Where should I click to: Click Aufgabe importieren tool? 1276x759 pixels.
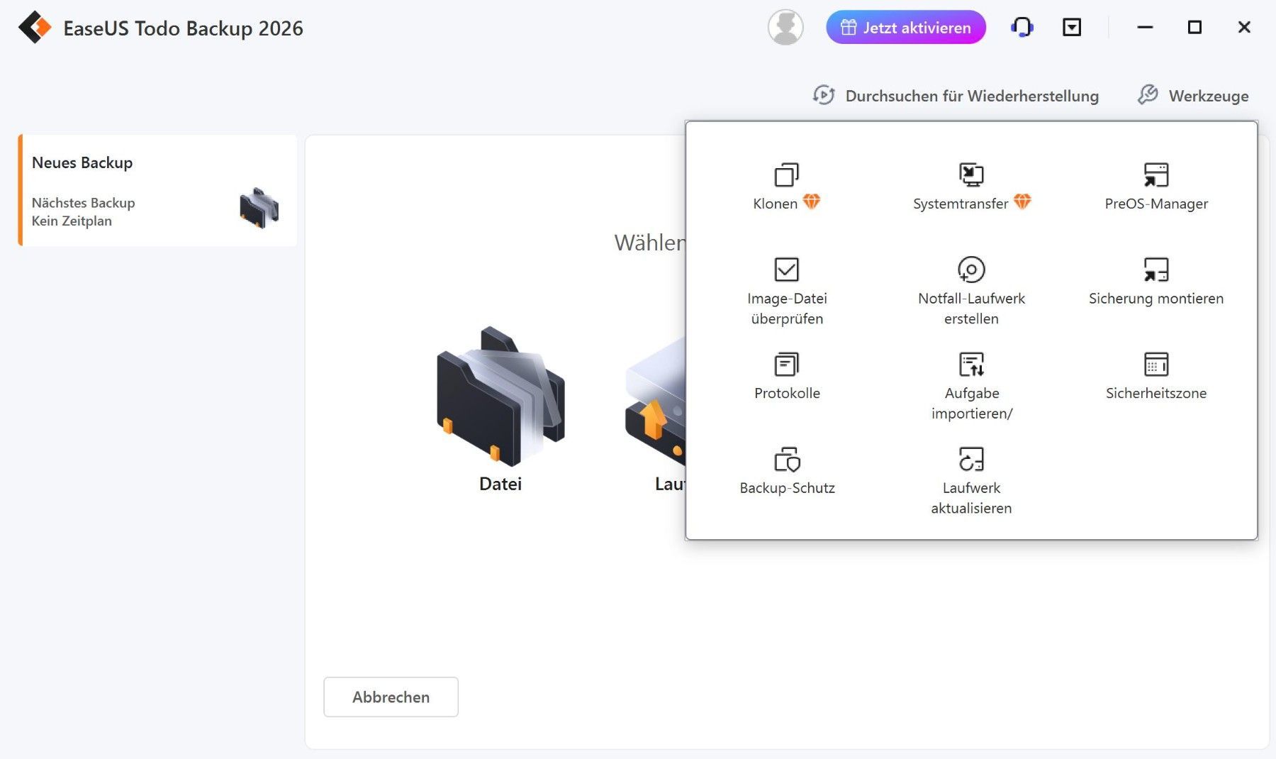(x=971, y=384)
